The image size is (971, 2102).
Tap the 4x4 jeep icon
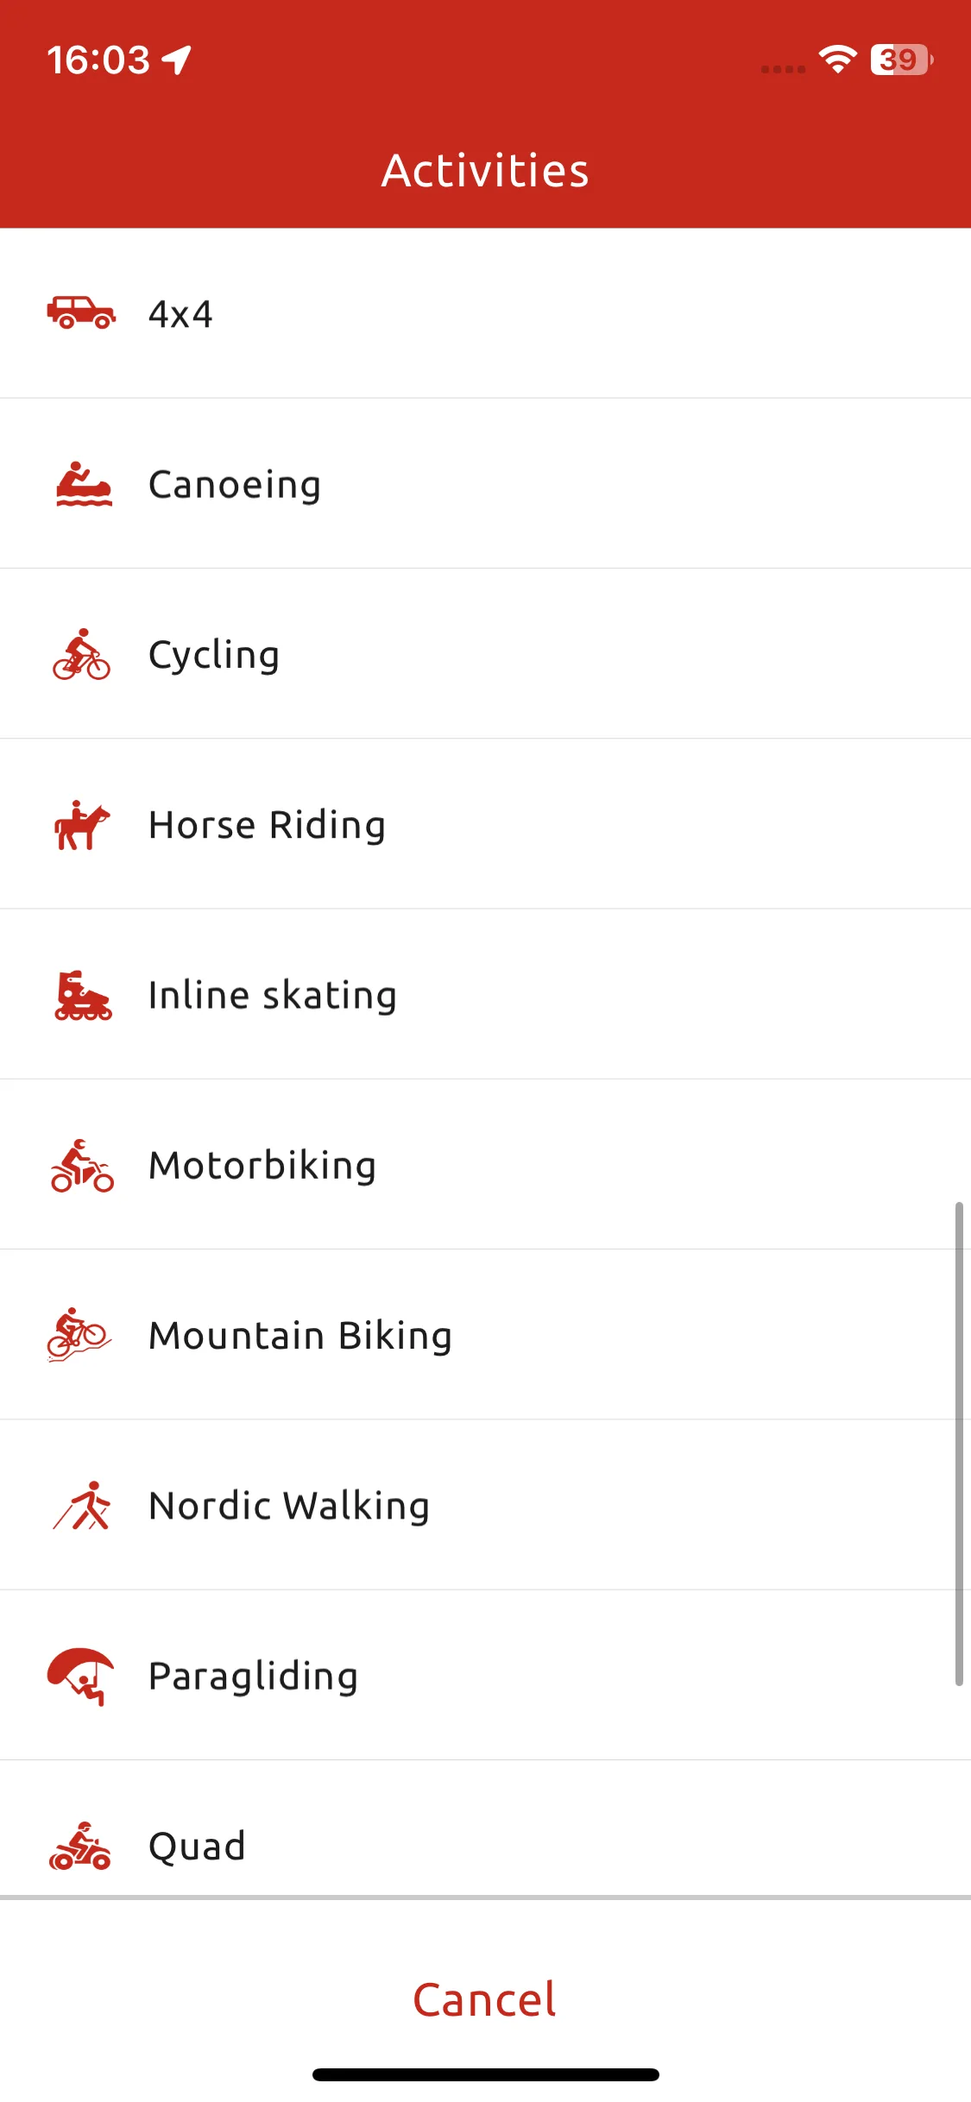(81, 312)
